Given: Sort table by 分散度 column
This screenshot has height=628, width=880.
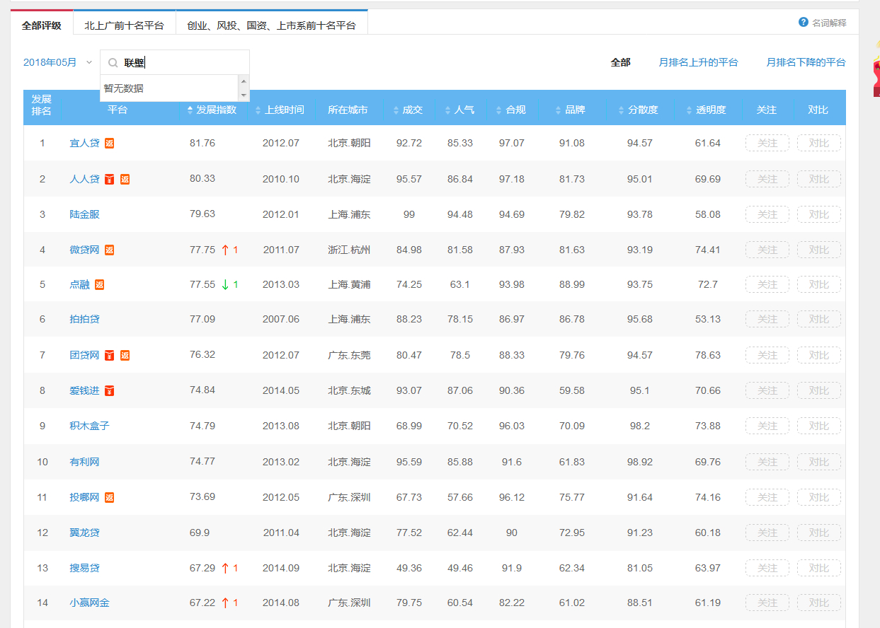Looking at the screenshot, I should pyautogui.click(x=639, y=110).
